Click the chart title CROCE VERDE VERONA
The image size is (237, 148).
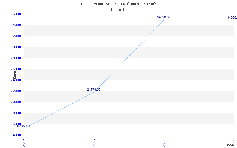[118, 4]
